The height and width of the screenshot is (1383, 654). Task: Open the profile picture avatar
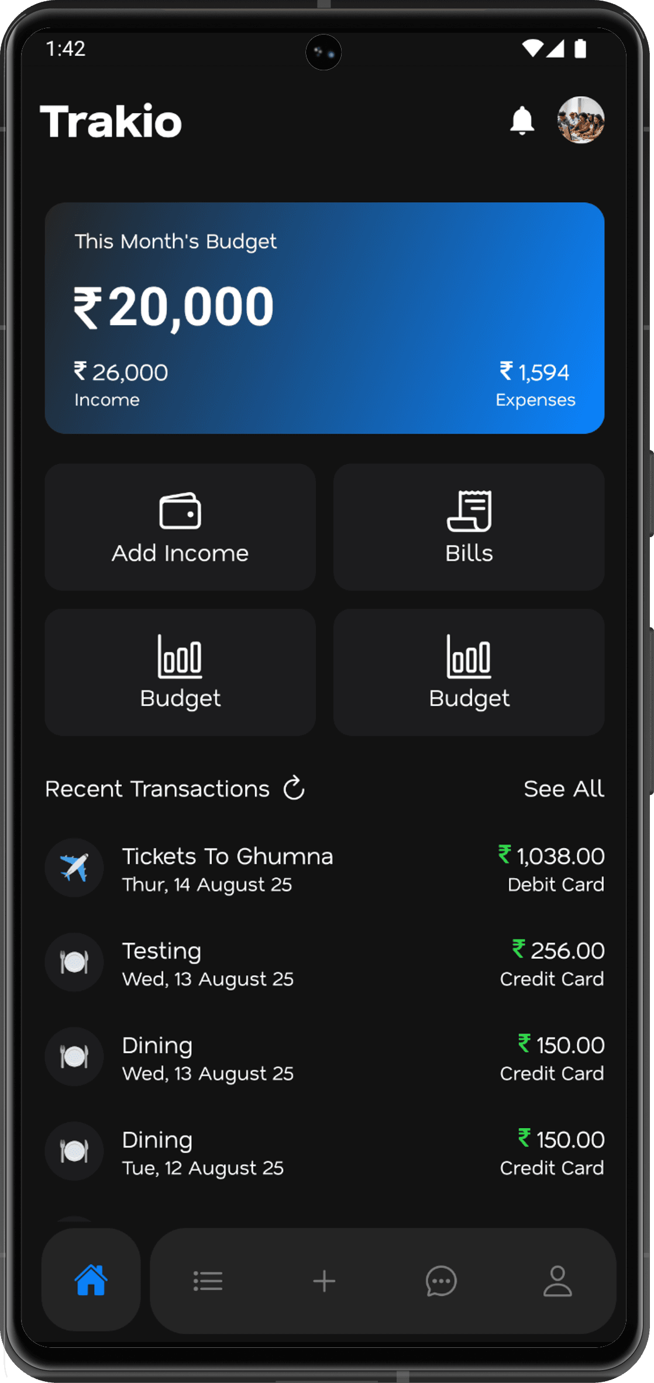(580, 120)
